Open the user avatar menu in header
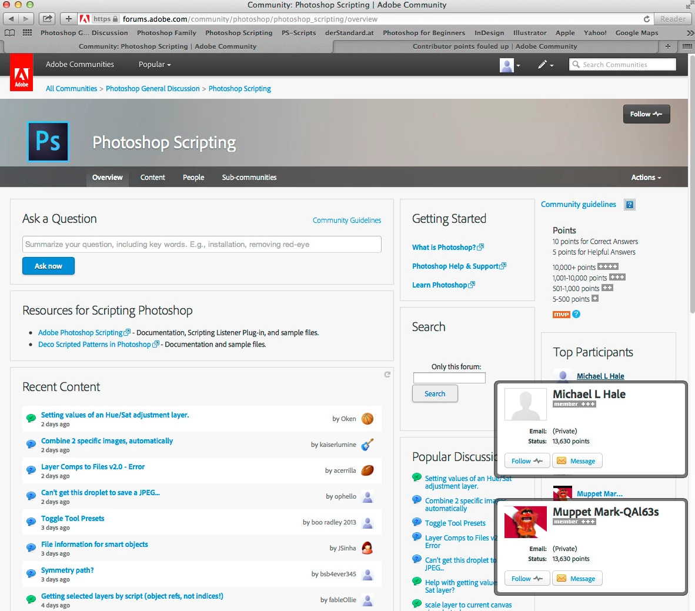 [x=510, y=65]
